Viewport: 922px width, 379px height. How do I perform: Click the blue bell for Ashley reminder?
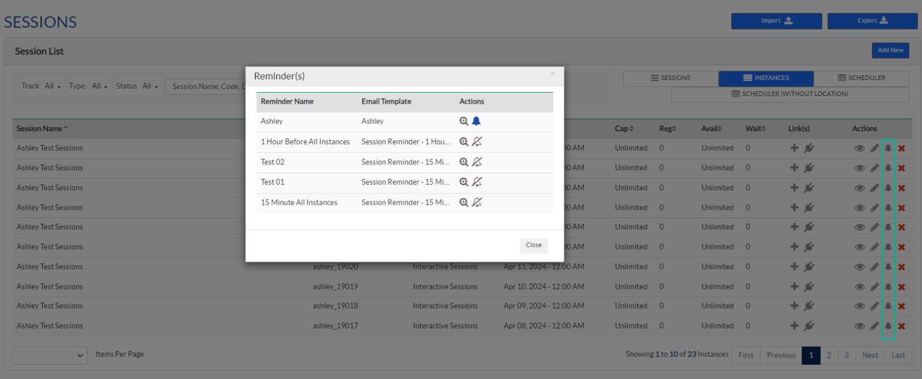point(476,121)
